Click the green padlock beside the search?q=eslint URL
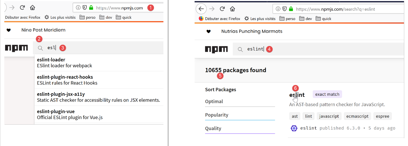The width and height of the screenshot is (408, 146). coord(291,9)
